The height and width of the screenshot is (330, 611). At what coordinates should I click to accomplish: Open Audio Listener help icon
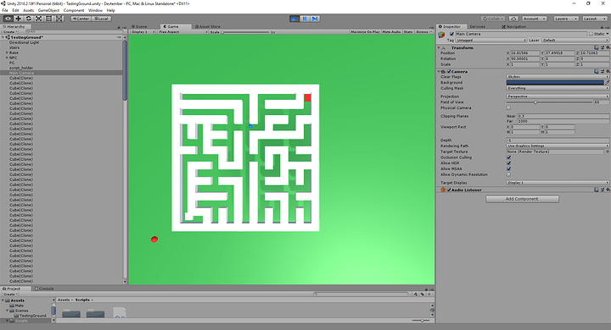[597, 190]
